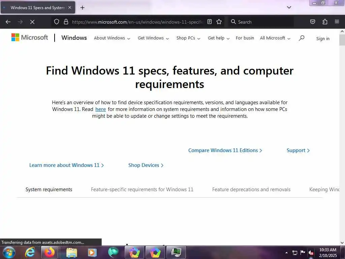This screenshot has width=345, height=259.
Task: List all tabs dropdown arrow
Action: (x=289, y=7)
